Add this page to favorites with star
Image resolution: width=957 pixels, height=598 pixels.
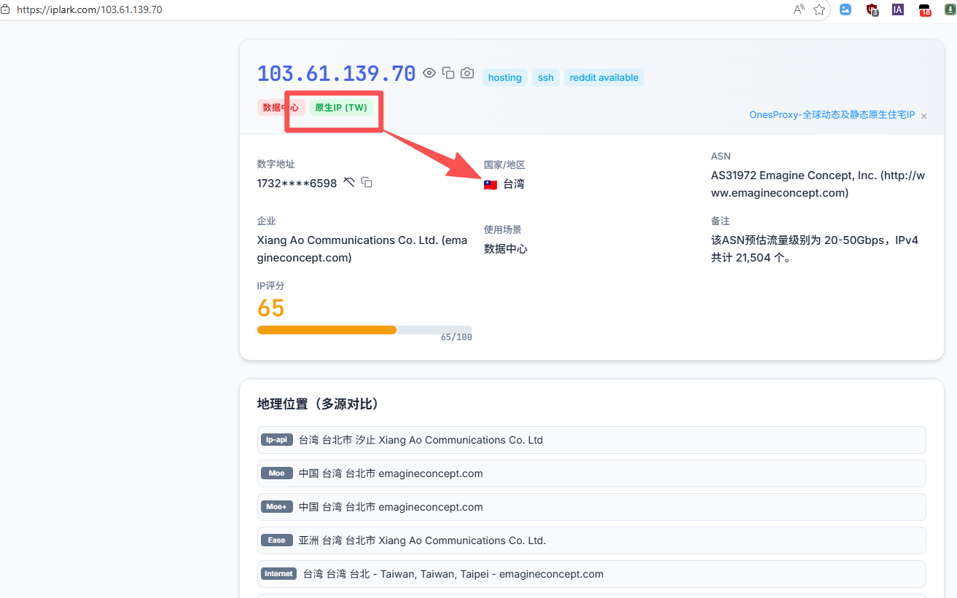819,9
